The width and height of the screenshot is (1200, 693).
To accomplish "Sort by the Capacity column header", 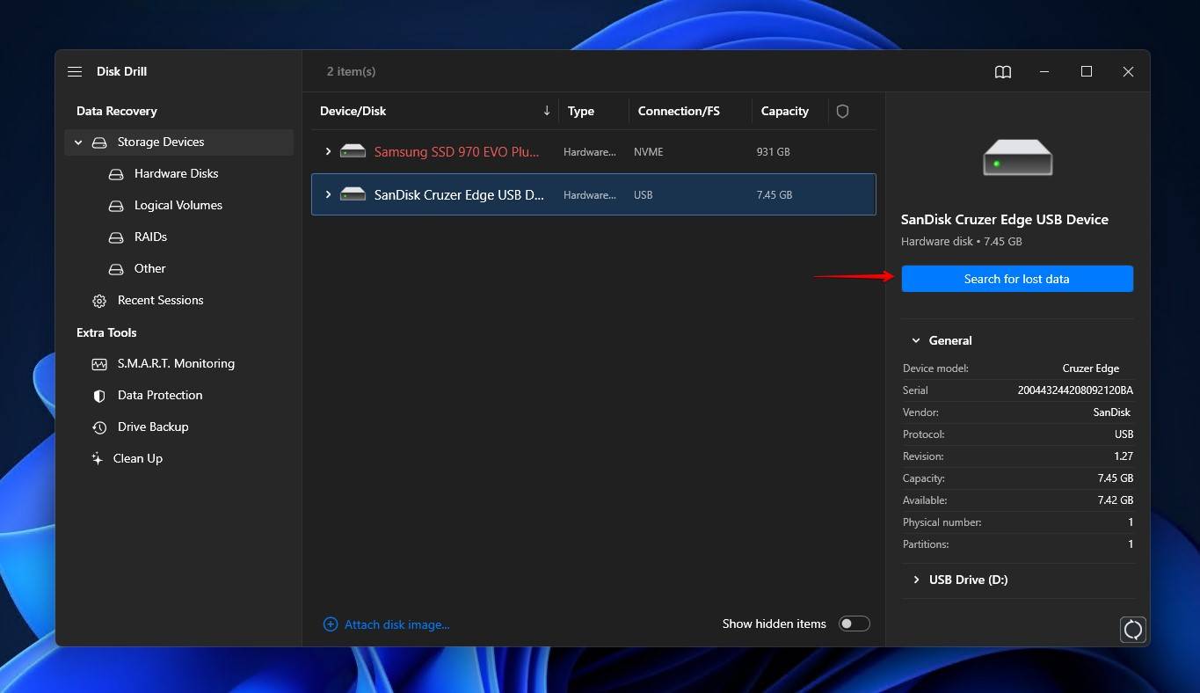I will [785, 112].
